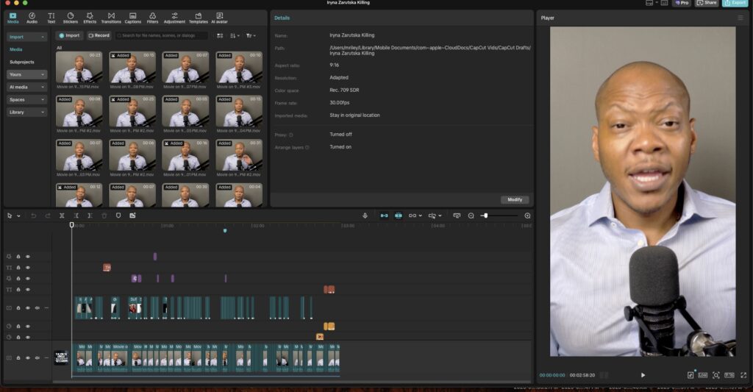Open the Player panel menu icon

click(x=740, y=18)
